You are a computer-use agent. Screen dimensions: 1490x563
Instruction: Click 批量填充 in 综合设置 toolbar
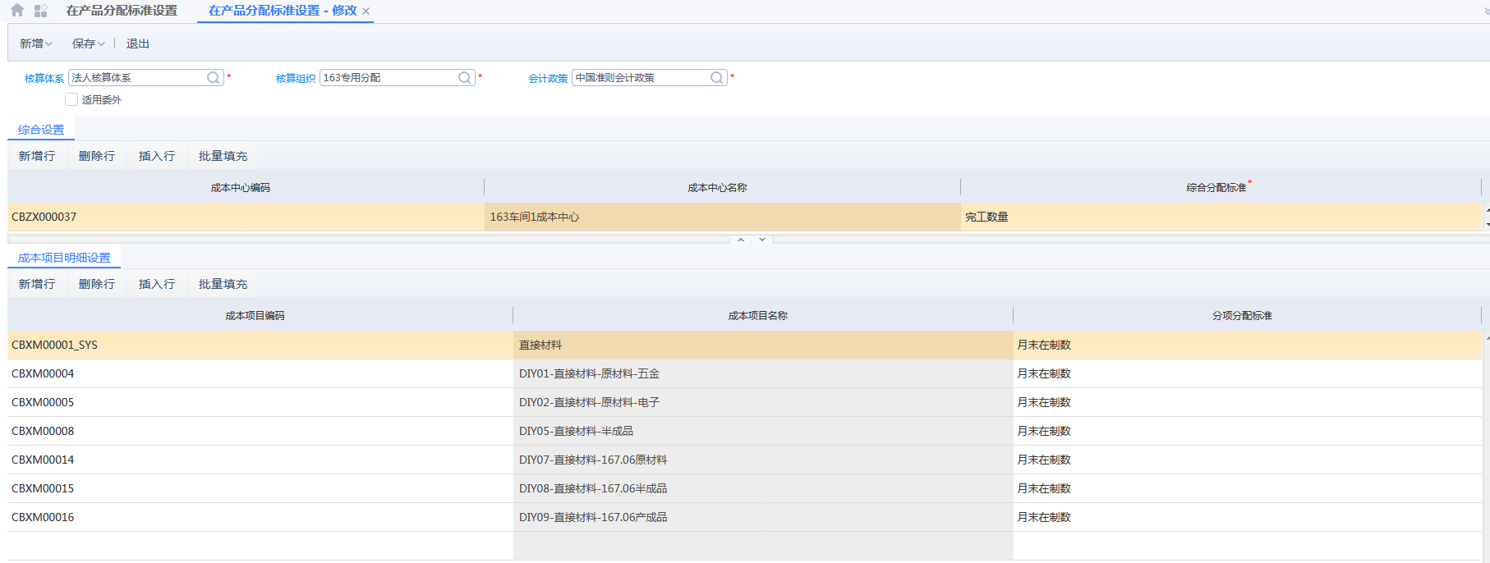(223, 156)
